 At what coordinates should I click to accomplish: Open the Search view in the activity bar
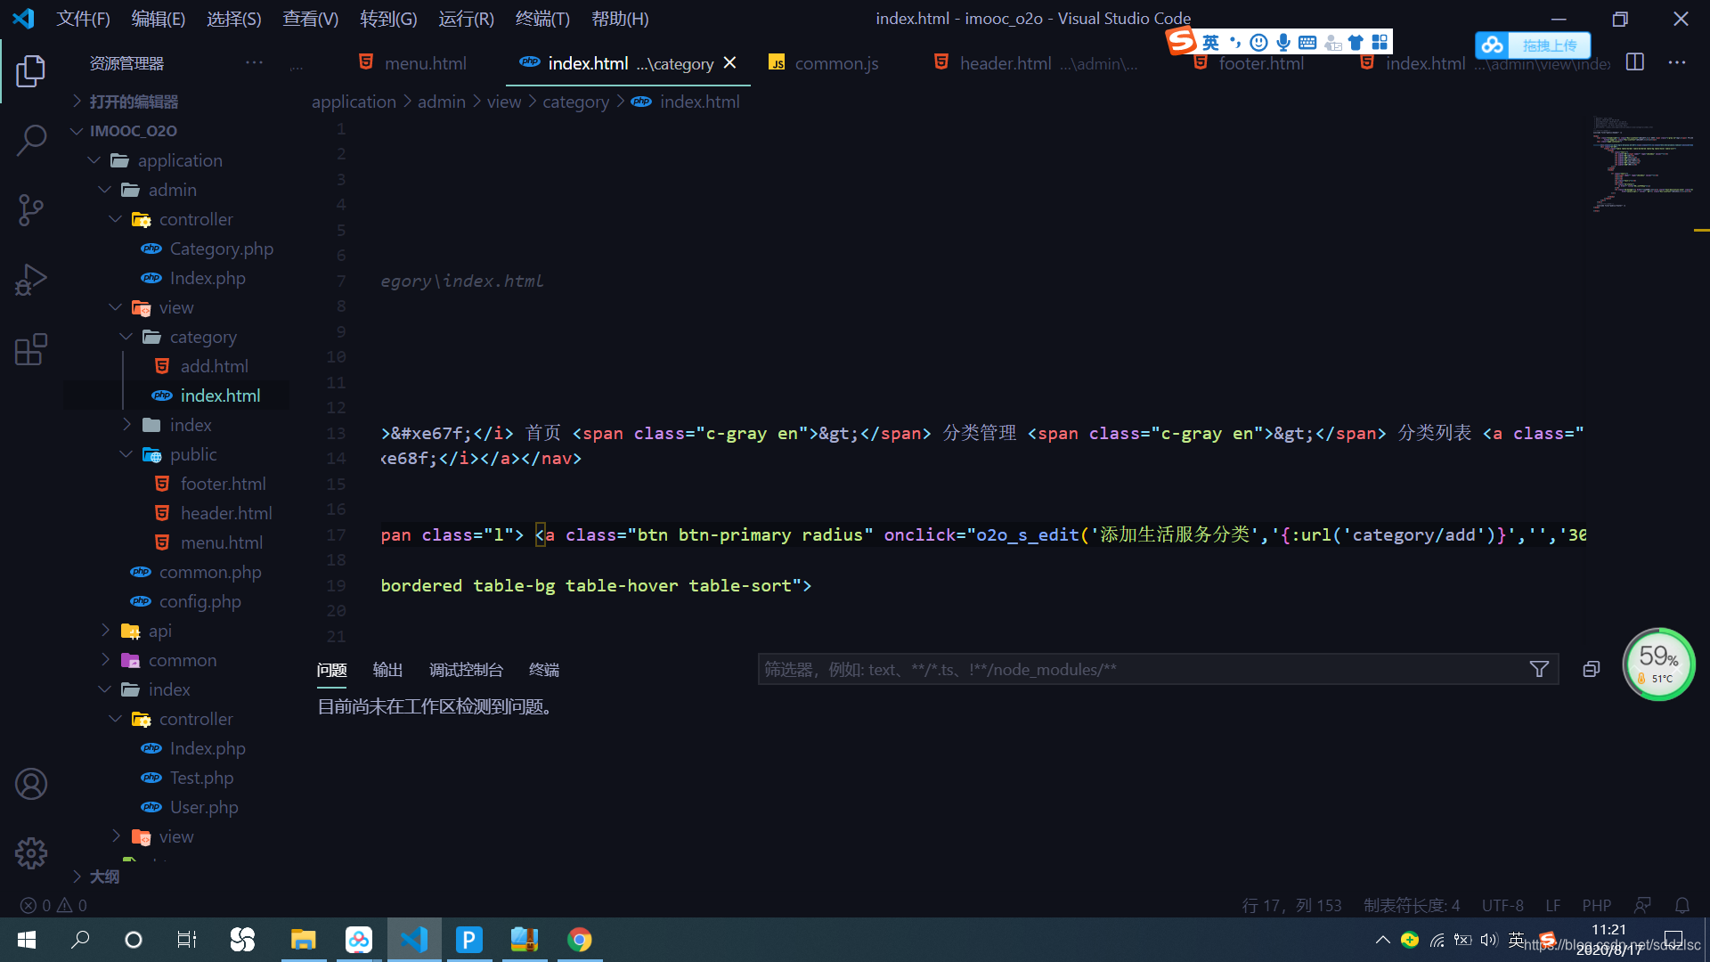tap(31, 140)
